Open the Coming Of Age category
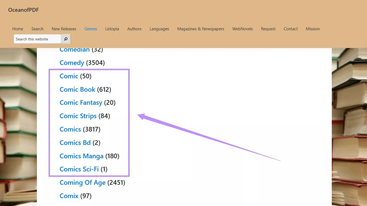367x206 pixels. point(82,182)
